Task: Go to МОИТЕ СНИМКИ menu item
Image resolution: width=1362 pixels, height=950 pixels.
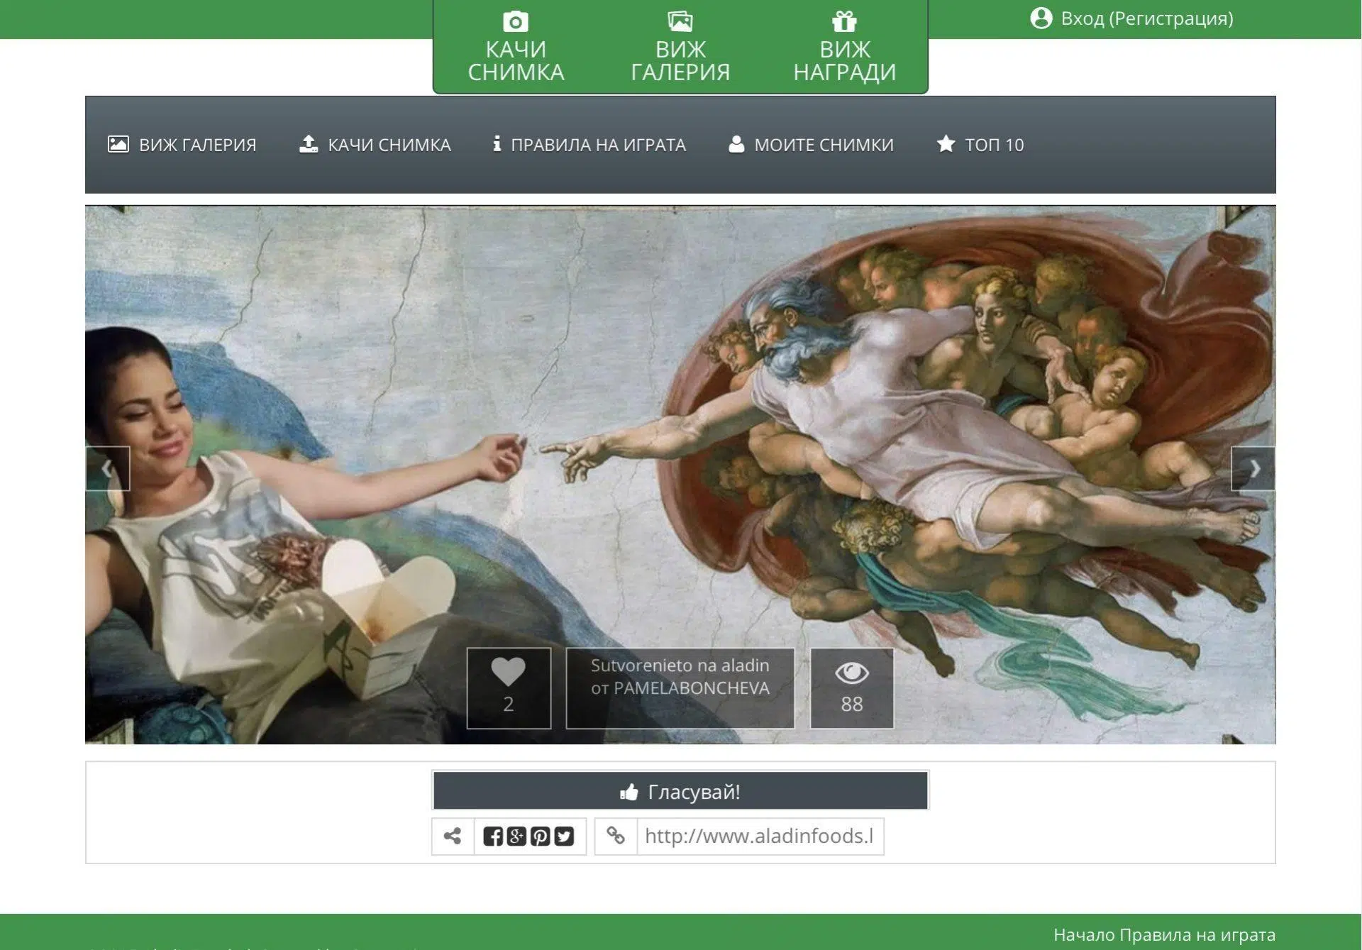Action: click(x=811, y=145)
